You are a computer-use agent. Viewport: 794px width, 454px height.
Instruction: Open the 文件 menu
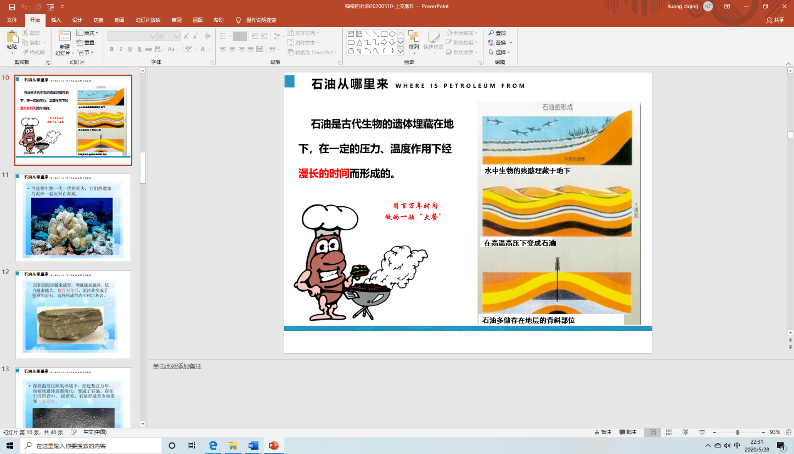[12, 20]
